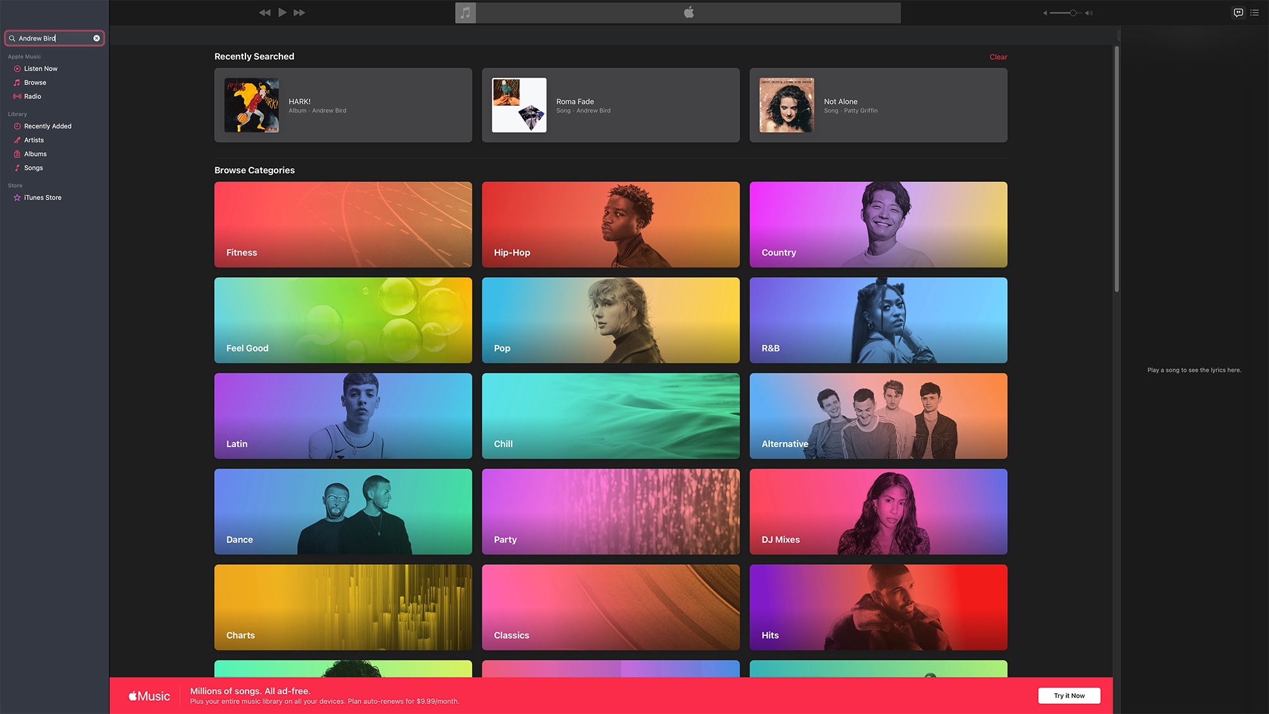Open Radio from sidebar

point(32,96)
